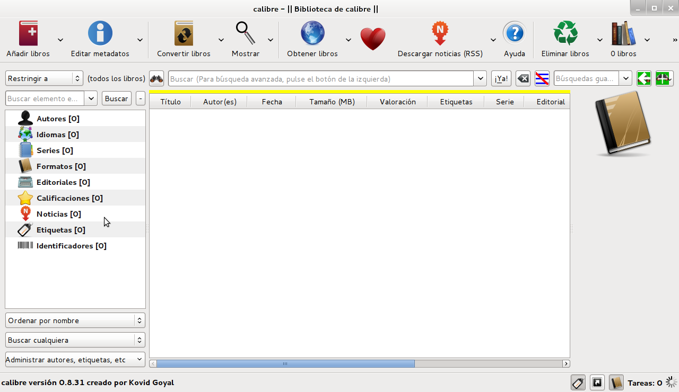Screen dimensions: 679x392
Task: Select Noticias [0] category
Action: pos(75,214)
